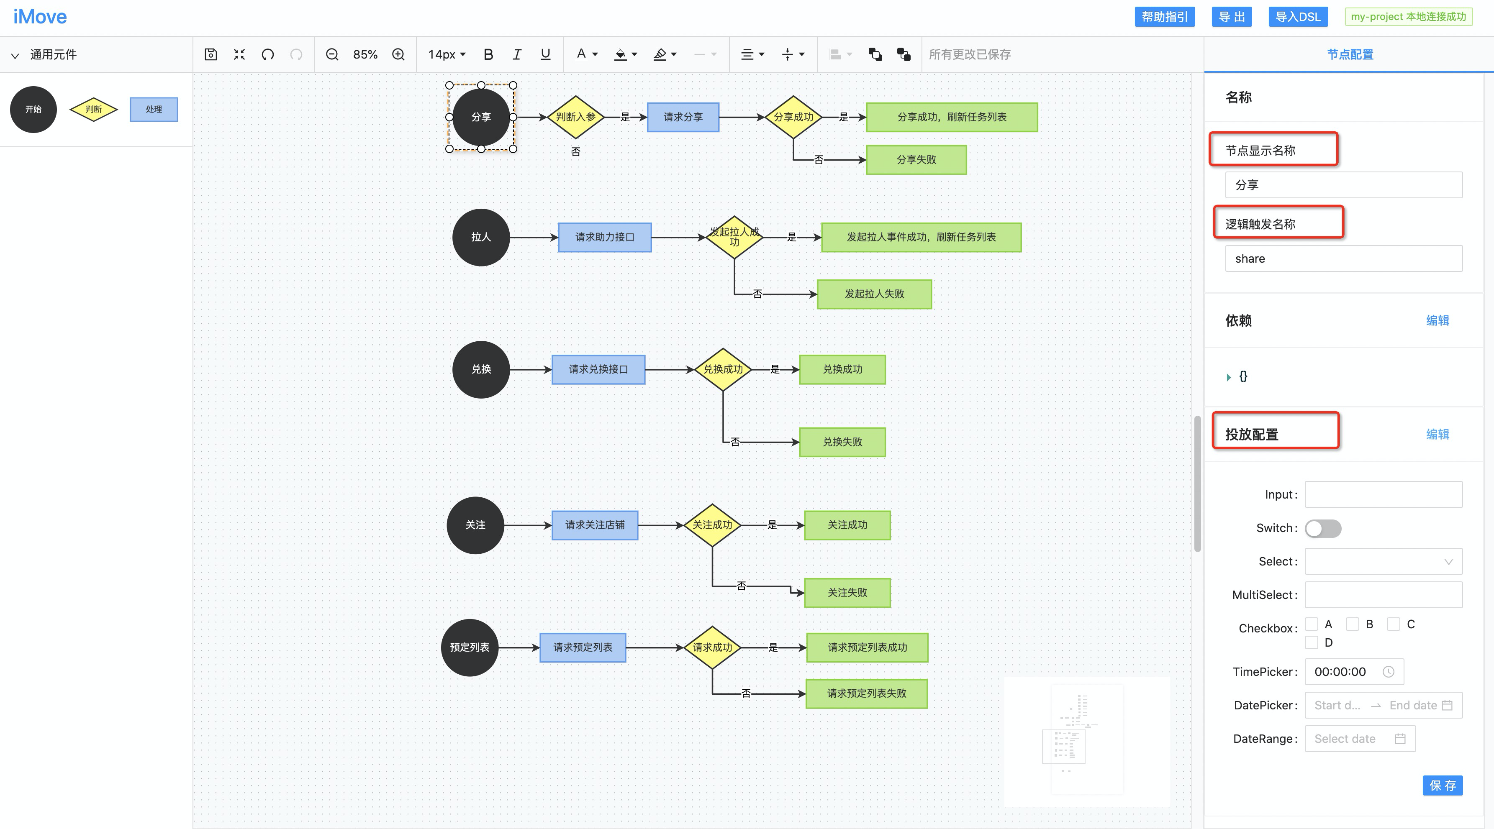Toggle bold formatting
Image resolution: width=1494 pixels, height=829 pixels.
pos(488,54)
